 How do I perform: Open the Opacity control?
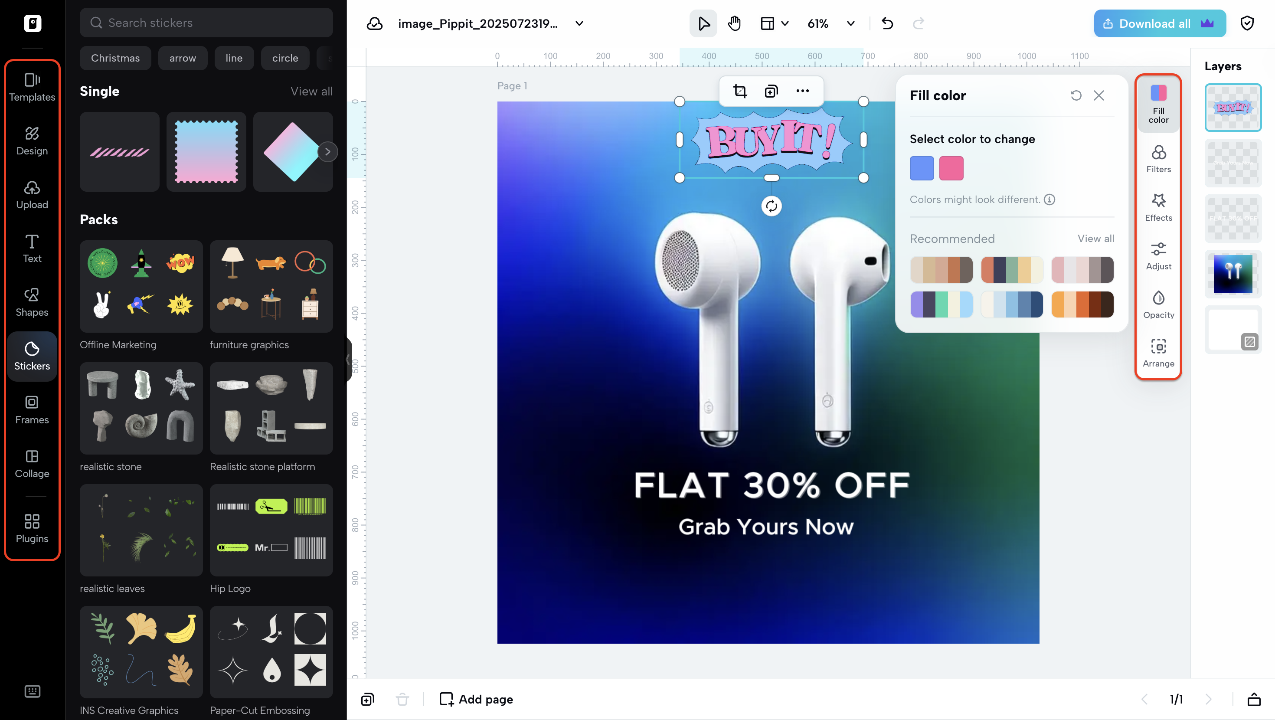[x=1158, y=304]
